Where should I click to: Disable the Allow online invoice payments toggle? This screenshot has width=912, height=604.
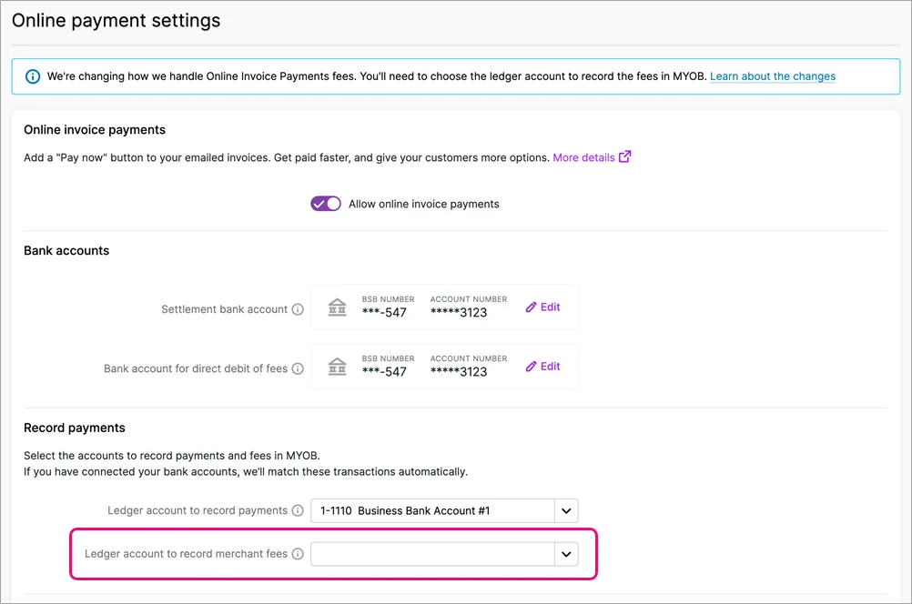pos(325,204)
